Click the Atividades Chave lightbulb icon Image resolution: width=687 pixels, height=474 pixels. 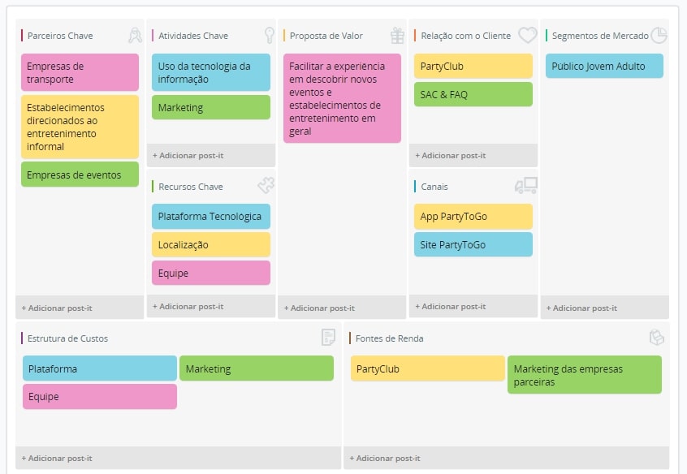point(270,35)
